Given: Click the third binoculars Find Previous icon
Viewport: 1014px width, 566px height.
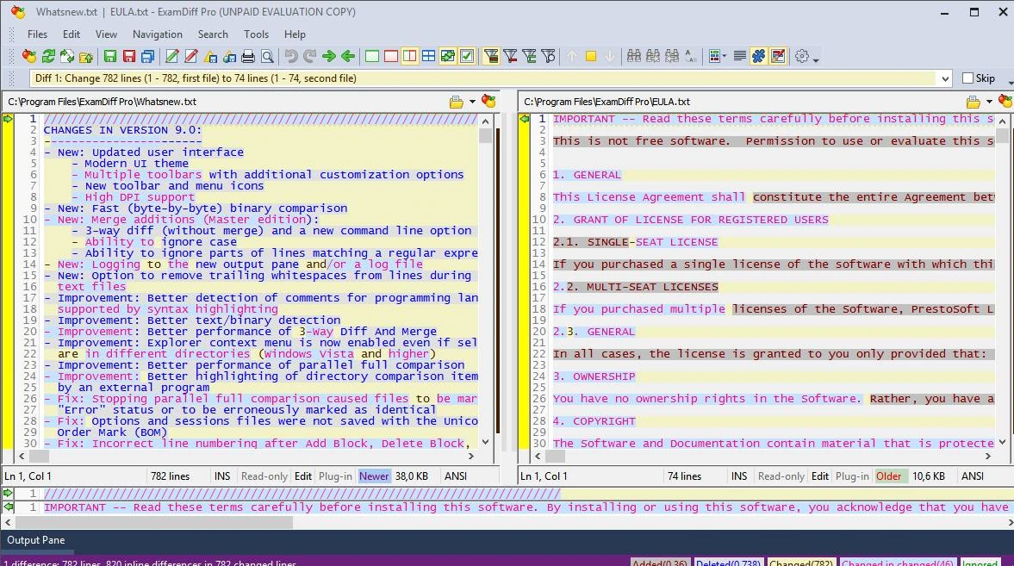Looking at the screenshot, I should point(672,56).
